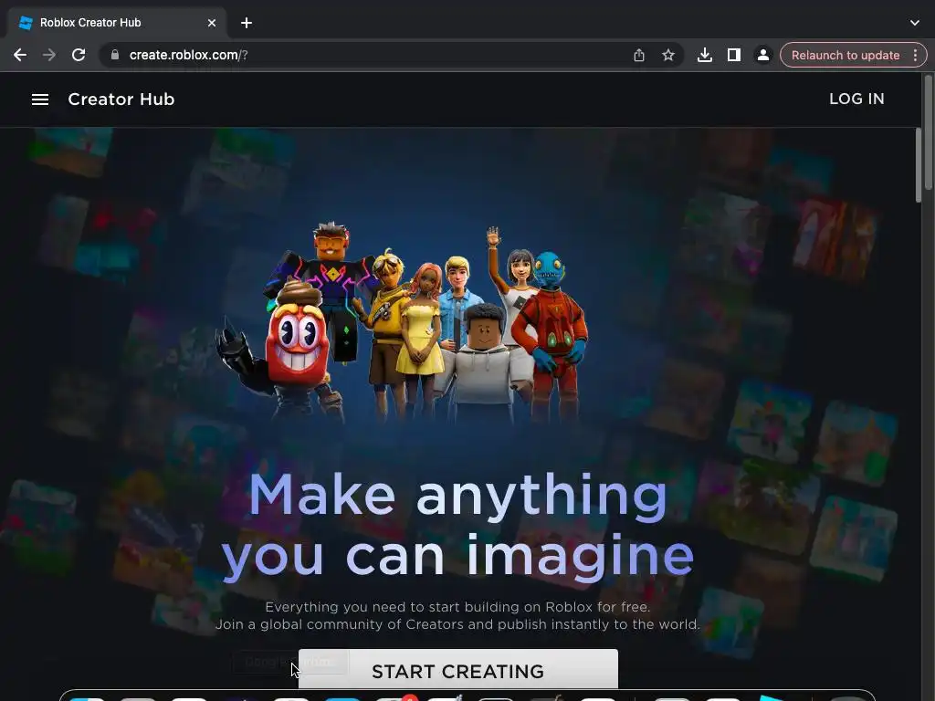View site information via the lock icon
This screenshot has height=701, width=935.
point(114,55)
